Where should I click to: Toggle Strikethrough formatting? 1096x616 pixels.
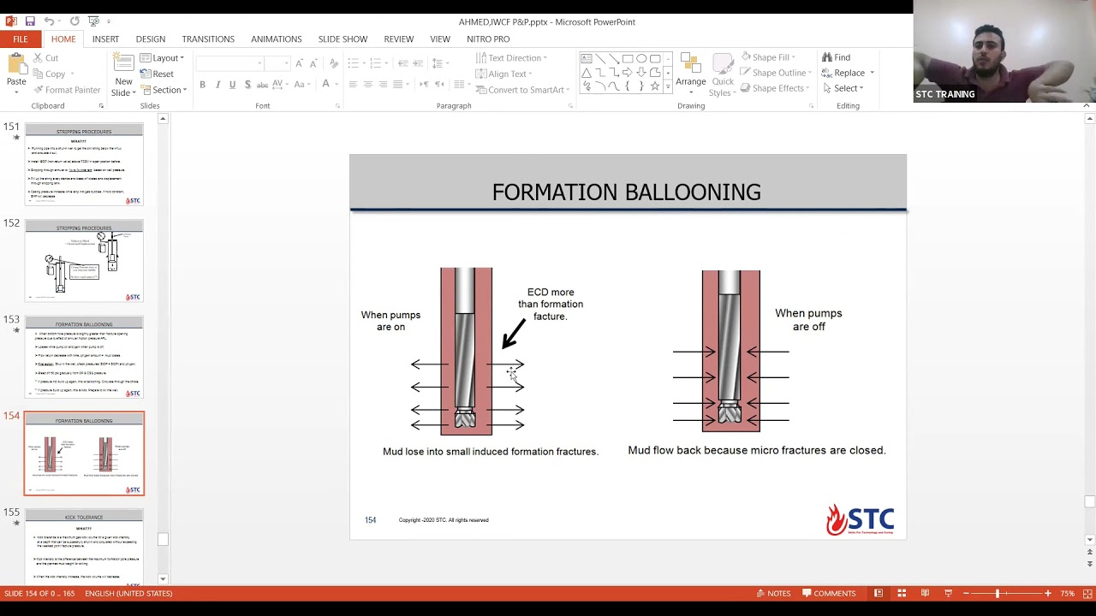[x=263, y=85]
